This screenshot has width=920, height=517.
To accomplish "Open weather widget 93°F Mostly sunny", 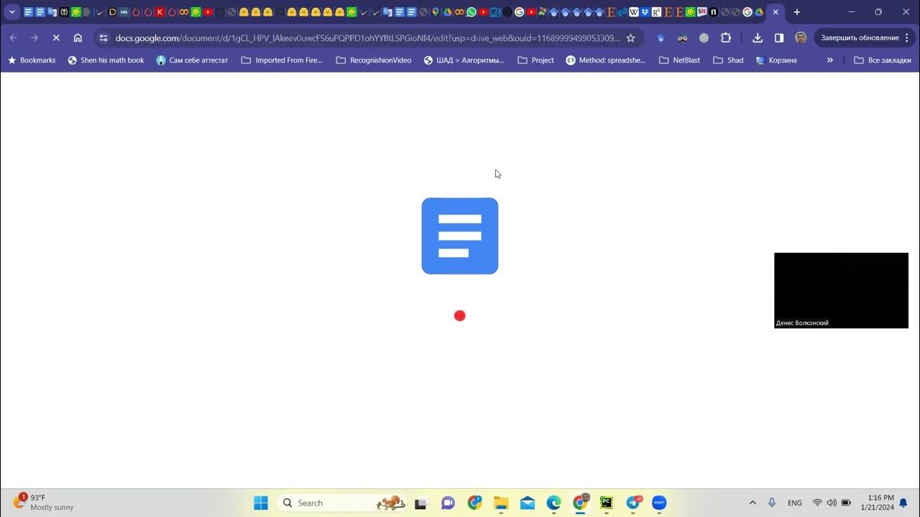I will point(43,502).
